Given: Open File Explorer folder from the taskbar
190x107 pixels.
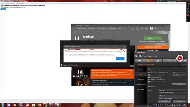Looking at the screenshot, I should 33,105.
